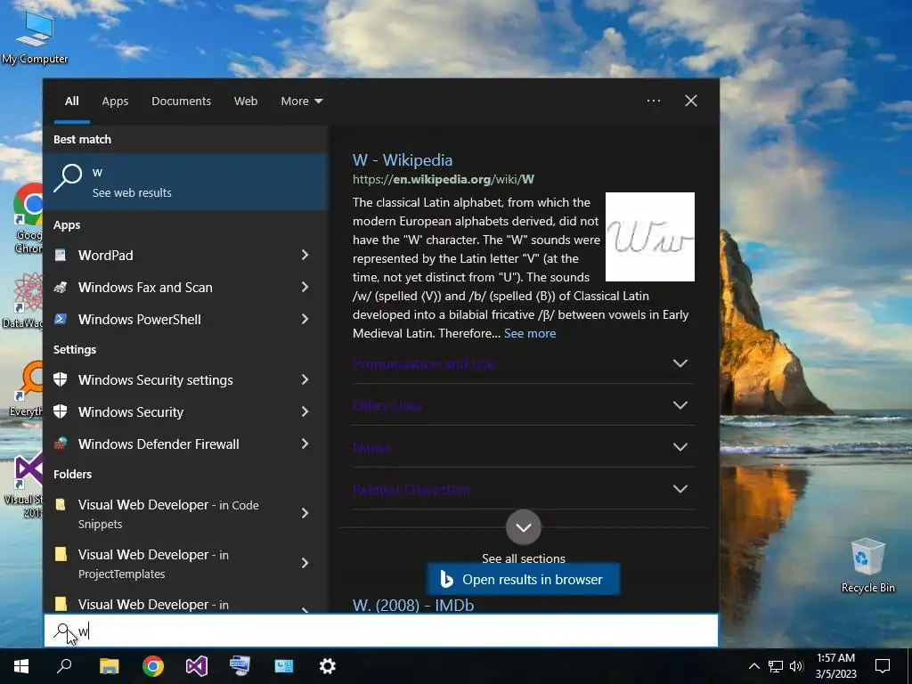This screenshot has height=684, width=912.
Task: Open Settings gear from the taskbar
Action: (x=328, y=666)
